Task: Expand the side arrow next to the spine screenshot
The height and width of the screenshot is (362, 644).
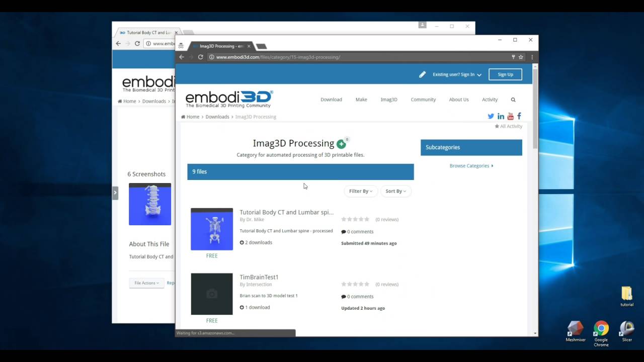Action: click(115, 193)
